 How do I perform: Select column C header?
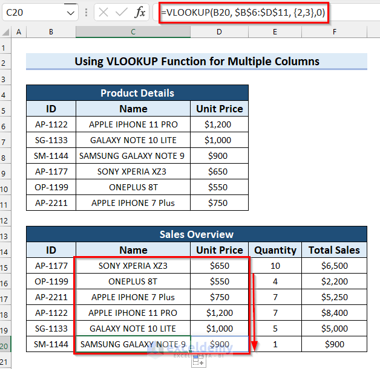click(x=133, y=31)
